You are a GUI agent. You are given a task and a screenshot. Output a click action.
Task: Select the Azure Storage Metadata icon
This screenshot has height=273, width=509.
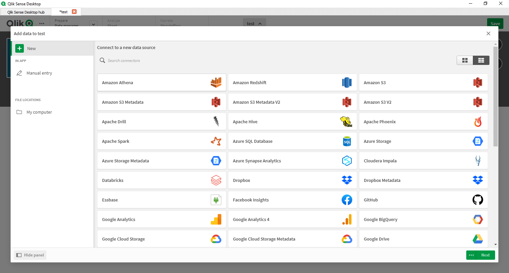216,161
